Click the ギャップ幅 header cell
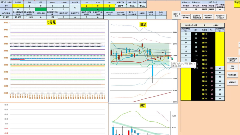 click(75, 2)
